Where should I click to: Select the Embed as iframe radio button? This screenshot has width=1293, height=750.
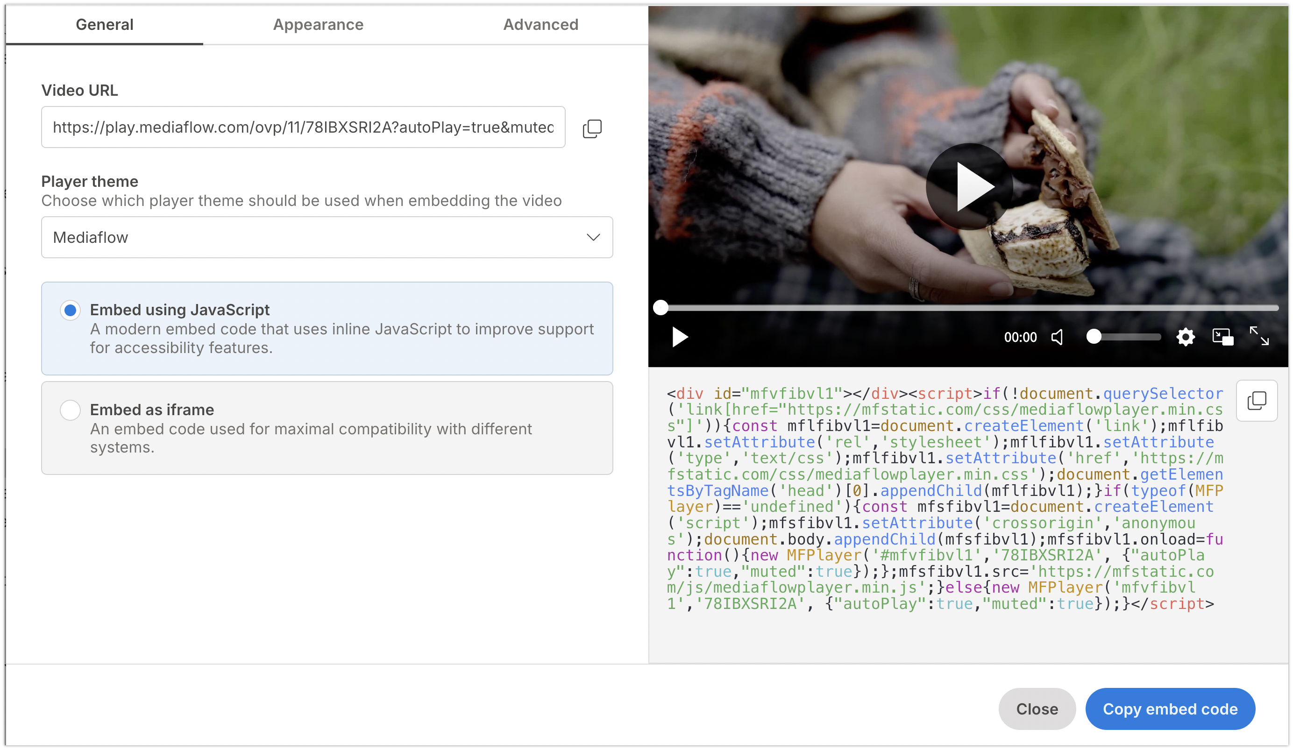point(70,410)
